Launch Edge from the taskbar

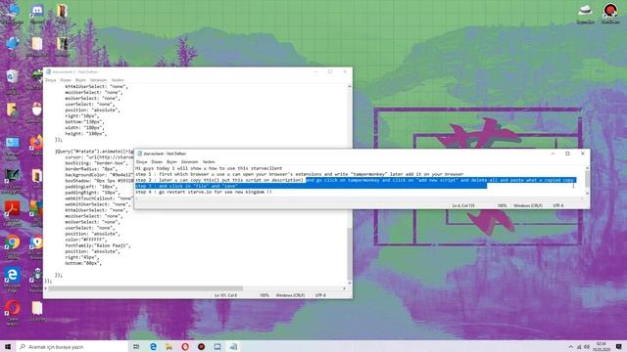coord(153,346)
